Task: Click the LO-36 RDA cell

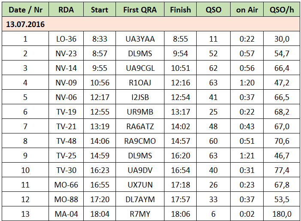Action: (66, 39)
